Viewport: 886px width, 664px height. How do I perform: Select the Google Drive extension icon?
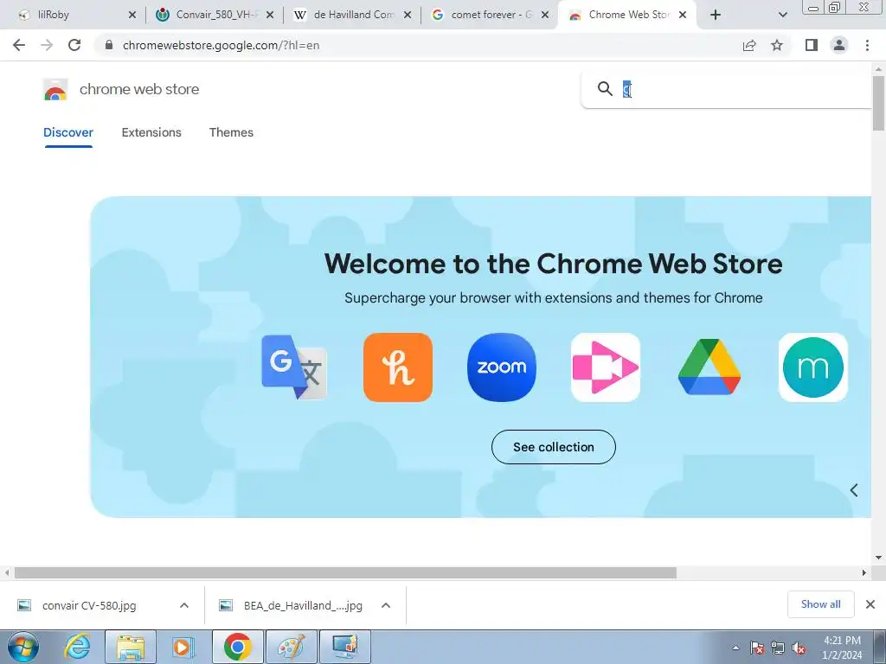[709, 367]
